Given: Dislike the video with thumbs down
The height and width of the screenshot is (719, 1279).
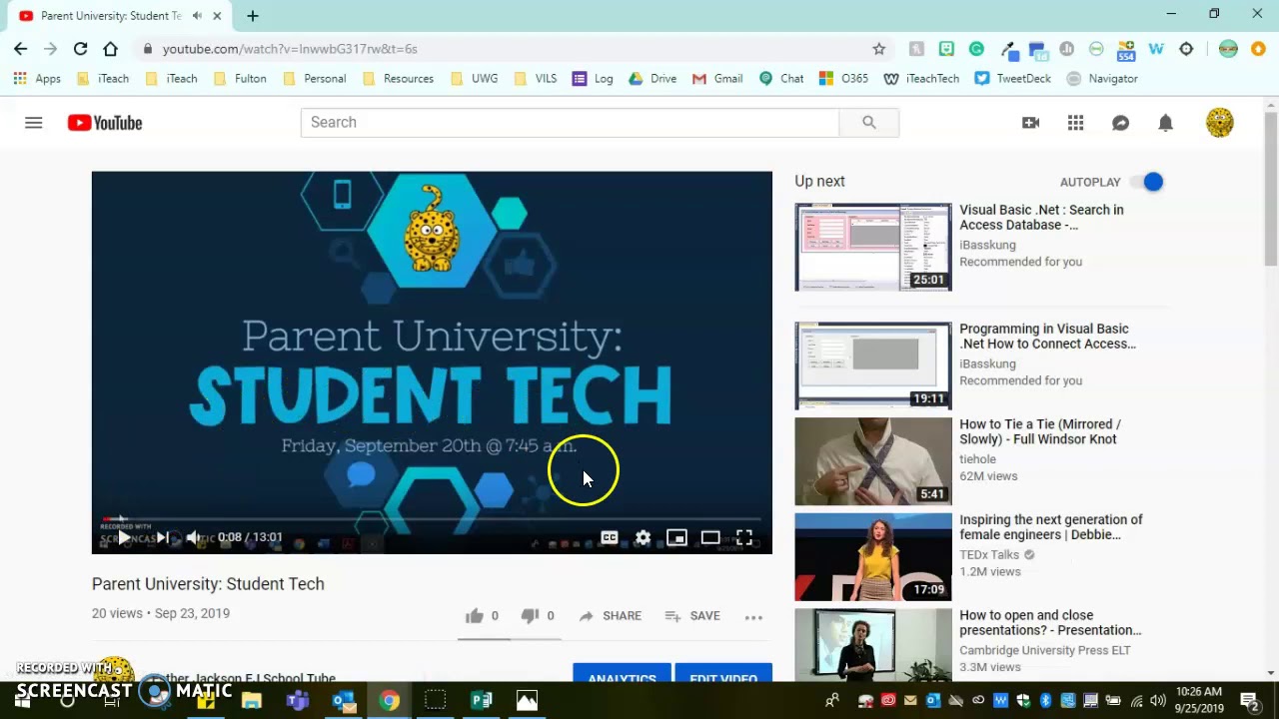Looking at the screenshot, I should 538,616.
